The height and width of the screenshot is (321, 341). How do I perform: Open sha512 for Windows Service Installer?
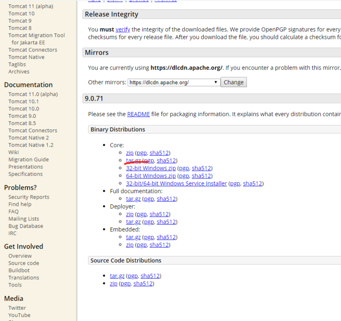(x=252, y=183)
